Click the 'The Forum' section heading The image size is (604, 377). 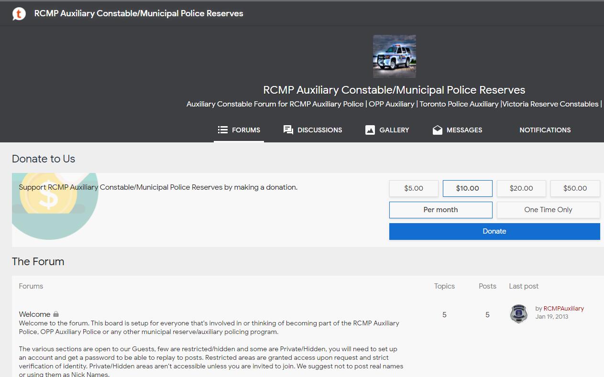[38, 261]
